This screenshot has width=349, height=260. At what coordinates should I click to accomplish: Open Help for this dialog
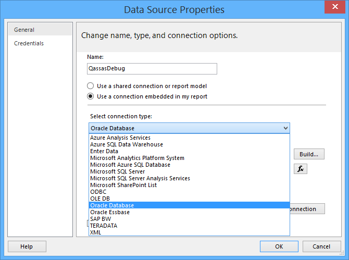point(27,246)
